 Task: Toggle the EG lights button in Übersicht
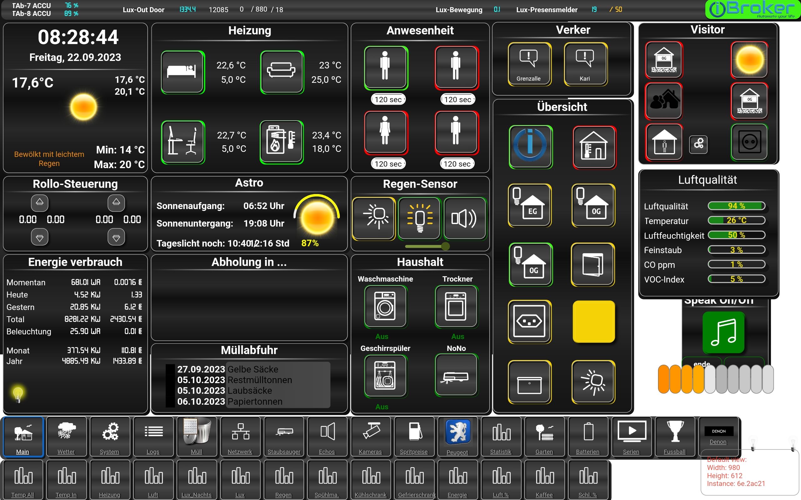530,205
